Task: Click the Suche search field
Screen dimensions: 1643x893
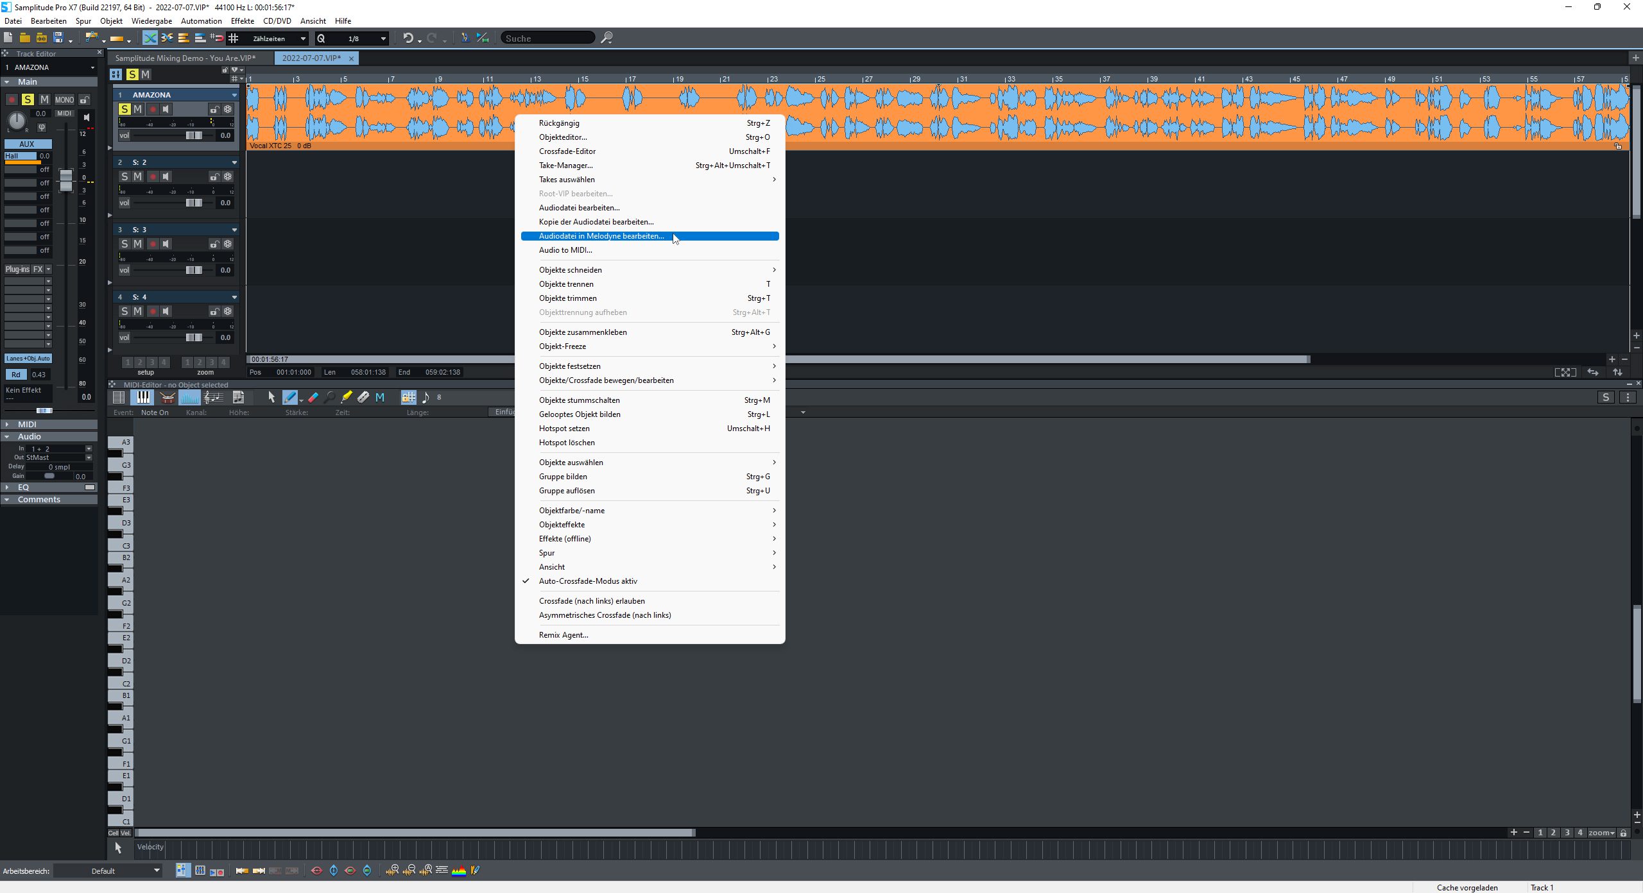Action: click(547, 38)
